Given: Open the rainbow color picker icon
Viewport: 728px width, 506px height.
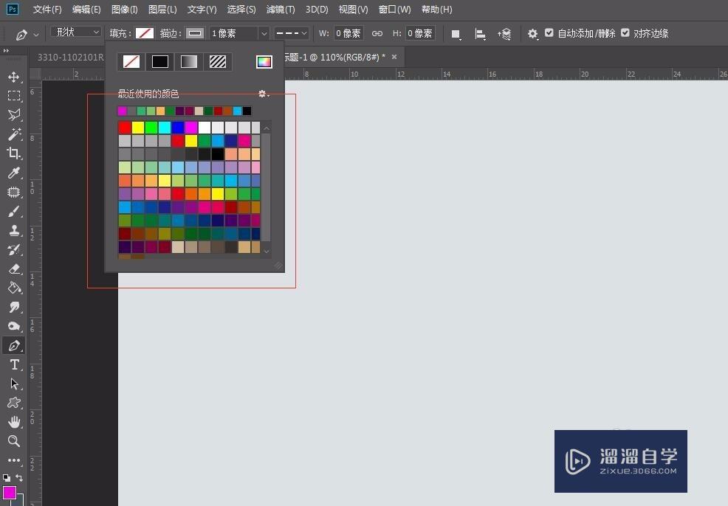Looking at the screenshot, I should [264, 62].
